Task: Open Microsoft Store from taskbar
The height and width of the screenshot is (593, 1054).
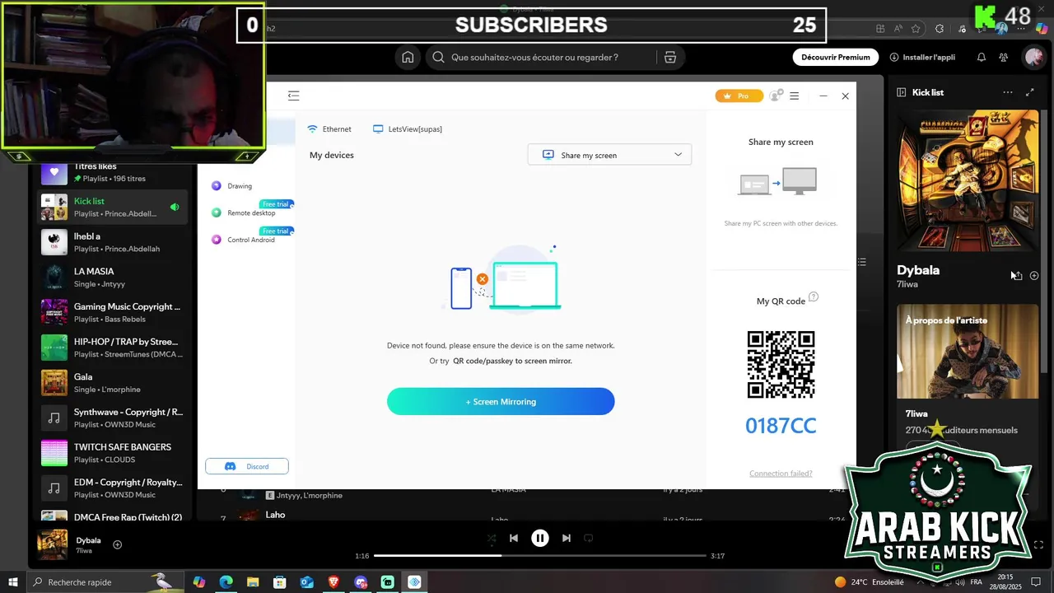Action: pyautogui.click(x=280, y=582)
